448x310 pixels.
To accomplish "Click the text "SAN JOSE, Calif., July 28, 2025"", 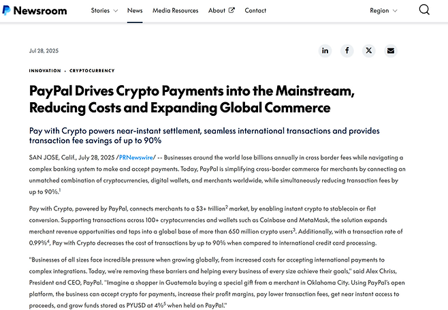I will (x=71, y=157).
